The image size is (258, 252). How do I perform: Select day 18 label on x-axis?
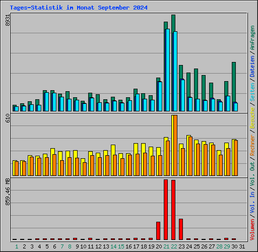[144, 246]
